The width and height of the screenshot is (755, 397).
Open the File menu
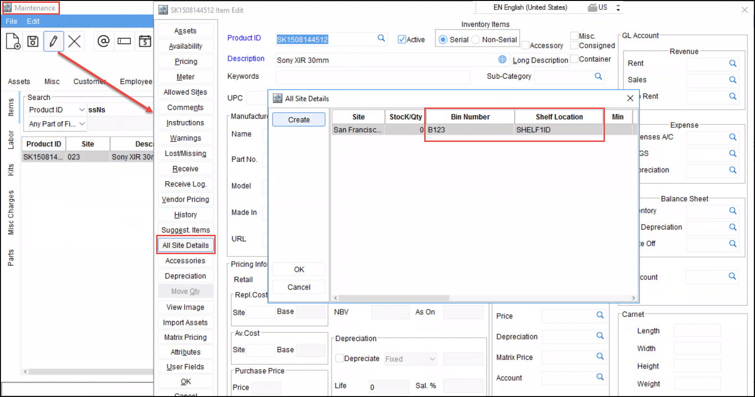[11, 21]
